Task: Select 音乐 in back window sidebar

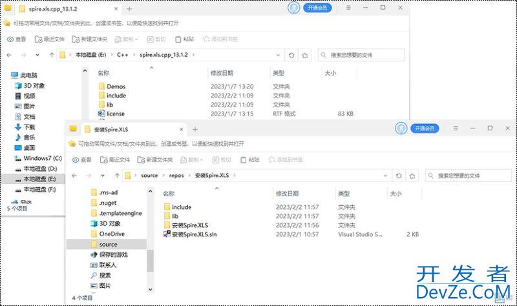Action: (25, 138)
